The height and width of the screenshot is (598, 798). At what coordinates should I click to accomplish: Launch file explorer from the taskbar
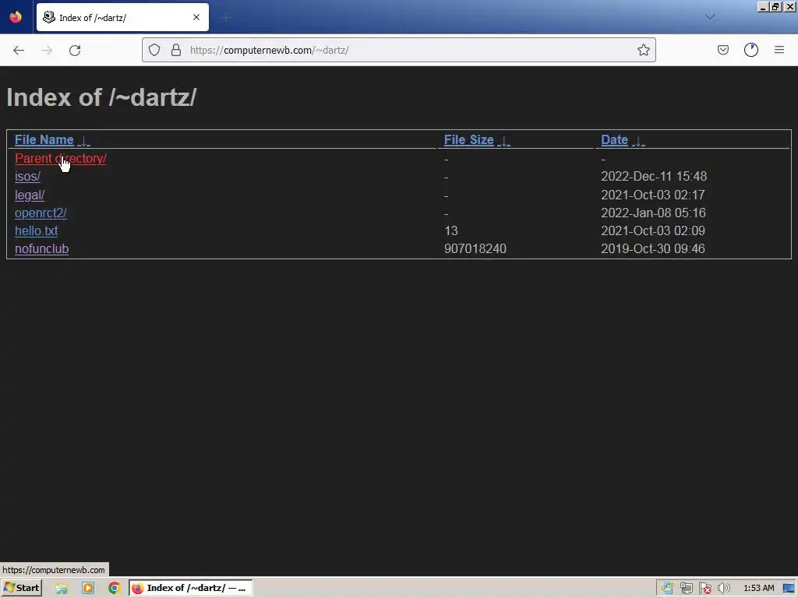[62, 589]
